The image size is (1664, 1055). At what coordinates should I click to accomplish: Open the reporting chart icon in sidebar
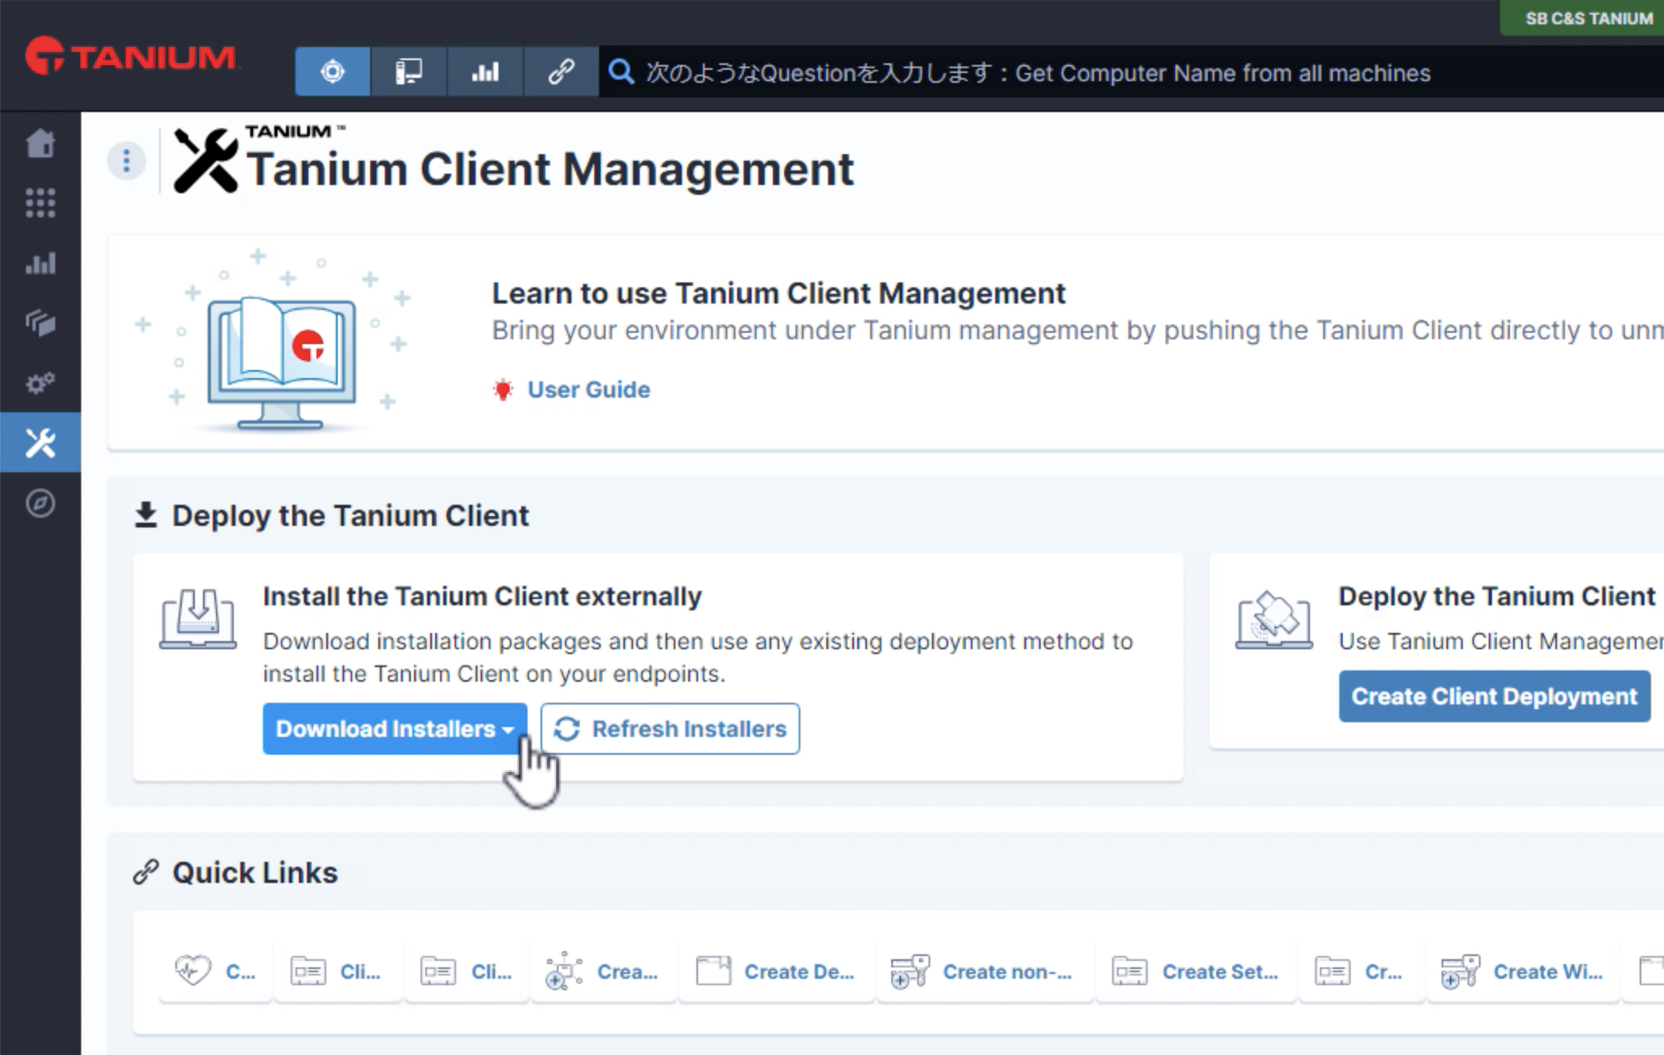click(41, 263)
